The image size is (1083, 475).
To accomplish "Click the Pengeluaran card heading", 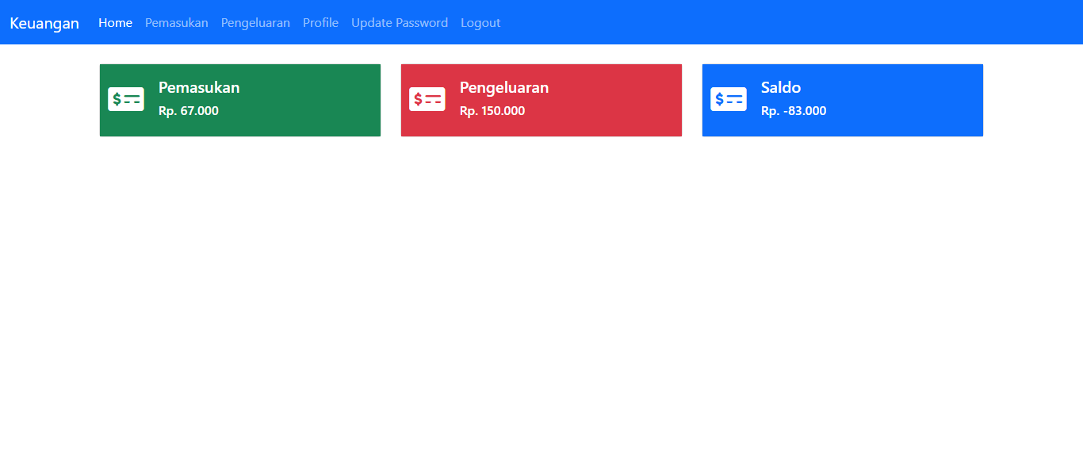I will click(504, 87).
